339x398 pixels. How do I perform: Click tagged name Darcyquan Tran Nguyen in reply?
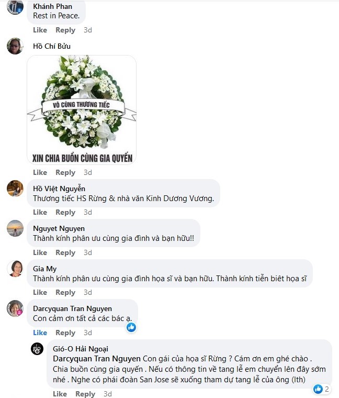(97, 359)
